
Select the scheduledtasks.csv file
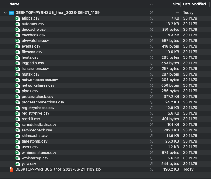pyautogui.click(x=39, y=125)
